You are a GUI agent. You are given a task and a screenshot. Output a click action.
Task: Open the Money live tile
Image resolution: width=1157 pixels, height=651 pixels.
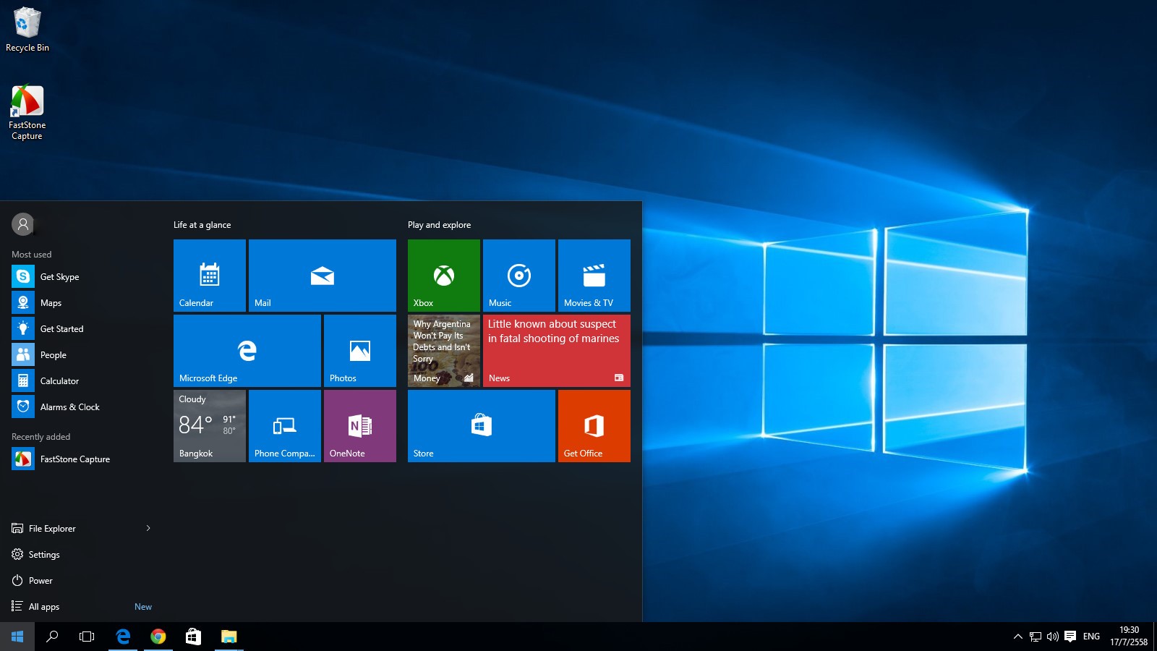(444, 351)
